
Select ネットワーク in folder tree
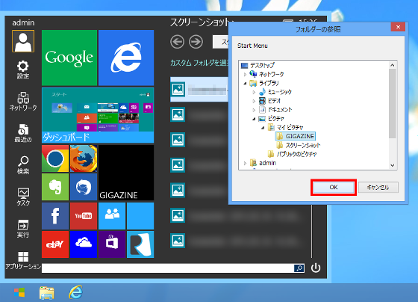click(x=271, y=74)
